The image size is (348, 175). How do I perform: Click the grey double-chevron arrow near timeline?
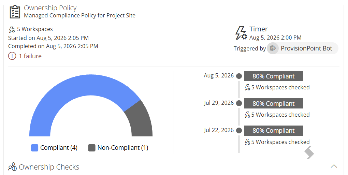coord(309,152)
